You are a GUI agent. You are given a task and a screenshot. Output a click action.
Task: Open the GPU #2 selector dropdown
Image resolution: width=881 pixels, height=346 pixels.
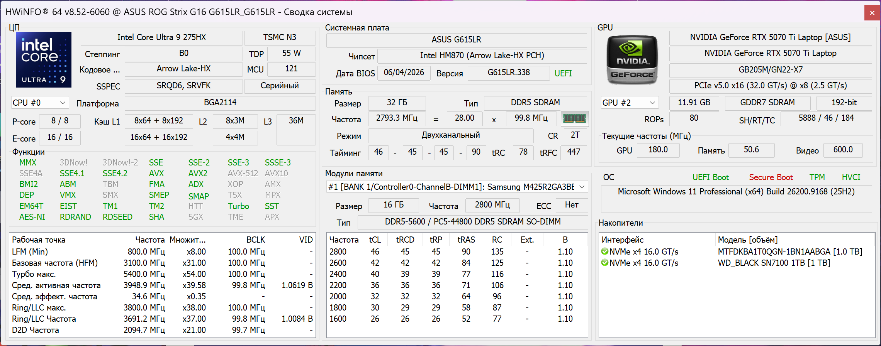pos(630,103)
